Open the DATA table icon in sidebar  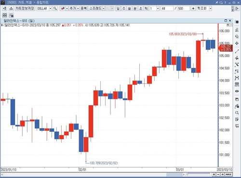(x=237, y=84)
